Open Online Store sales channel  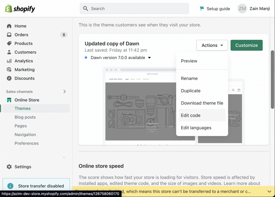tap(27, 100)
